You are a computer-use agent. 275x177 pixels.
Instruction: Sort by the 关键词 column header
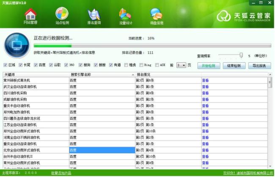tap(36, 75)
